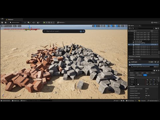This screenshot has width=160, height=120.
Task: Open the viewport hamburger options menu
Action: click(x=2, y=26)
